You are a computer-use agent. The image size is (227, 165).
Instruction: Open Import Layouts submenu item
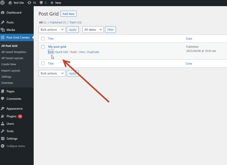11,71
